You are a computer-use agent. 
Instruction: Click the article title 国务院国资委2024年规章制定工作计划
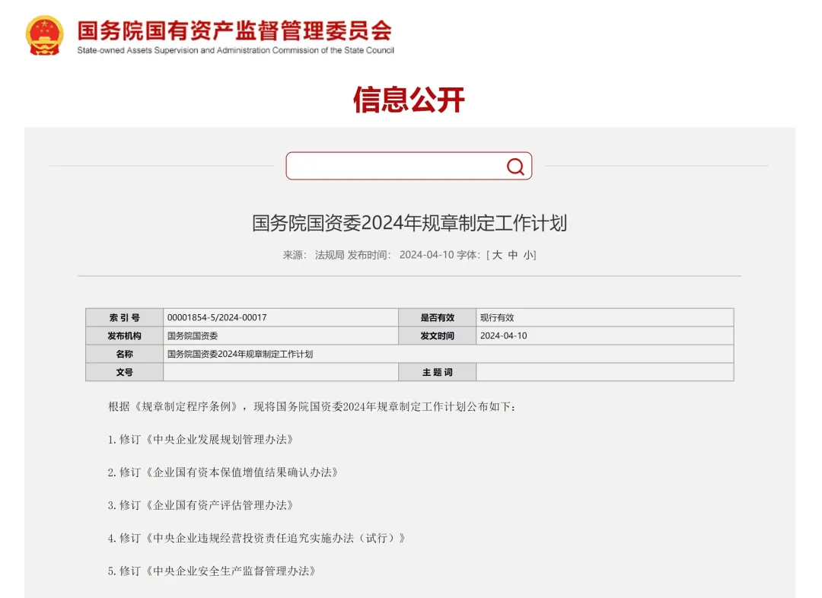409,223
